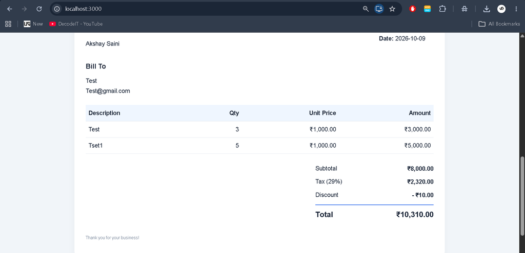Click the Description column header

[x=105, y=113]
